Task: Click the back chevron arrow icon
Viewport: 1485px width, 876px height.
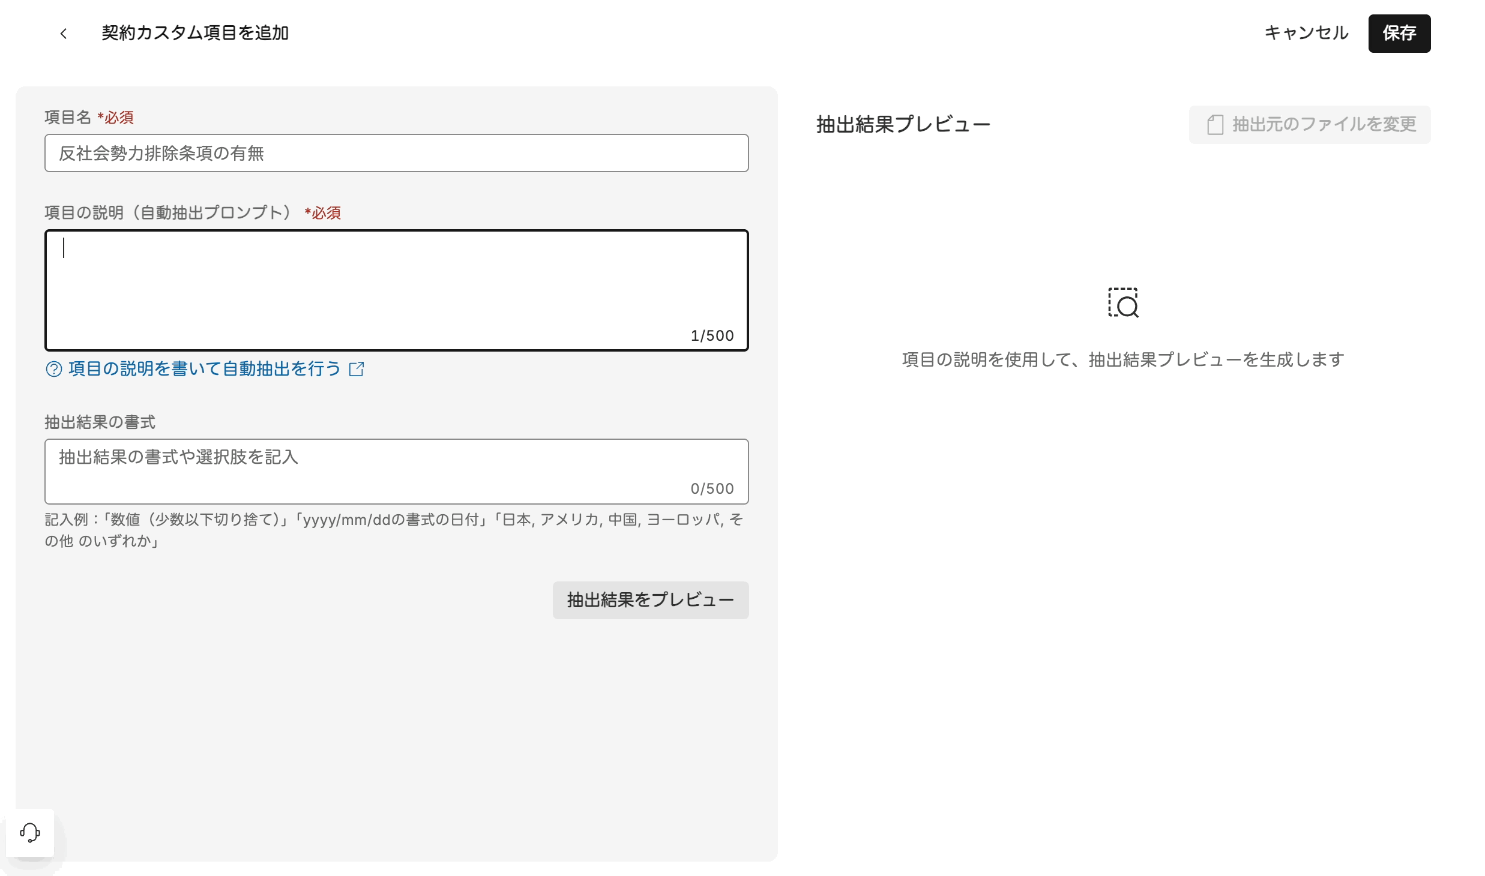Action: click(x=64, y=34)
